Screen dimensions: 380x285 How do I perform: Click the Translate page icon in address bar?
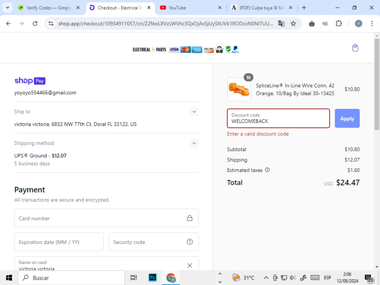tap(281, 24)
